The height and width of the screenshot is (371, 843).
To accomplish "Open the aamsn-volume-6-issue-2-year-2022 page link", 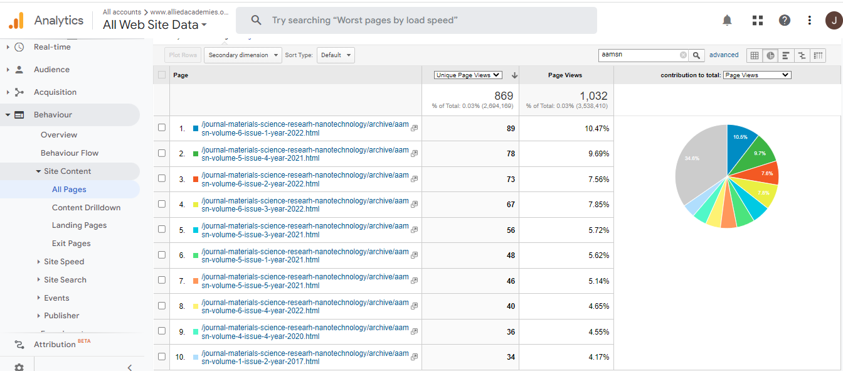I will pos(305,180).
